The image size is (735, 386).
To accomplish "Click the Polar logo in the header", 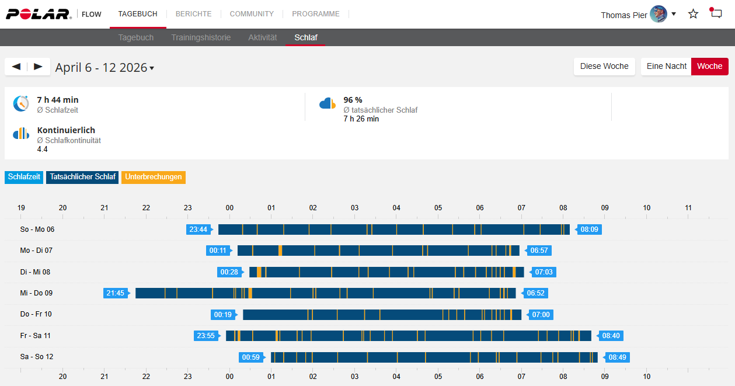I will point(39,14).
